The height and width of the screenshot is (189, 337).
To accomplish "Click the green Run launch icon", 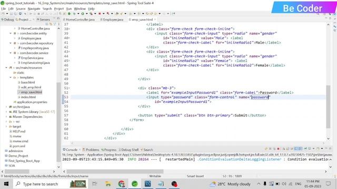I will [83, 14].
